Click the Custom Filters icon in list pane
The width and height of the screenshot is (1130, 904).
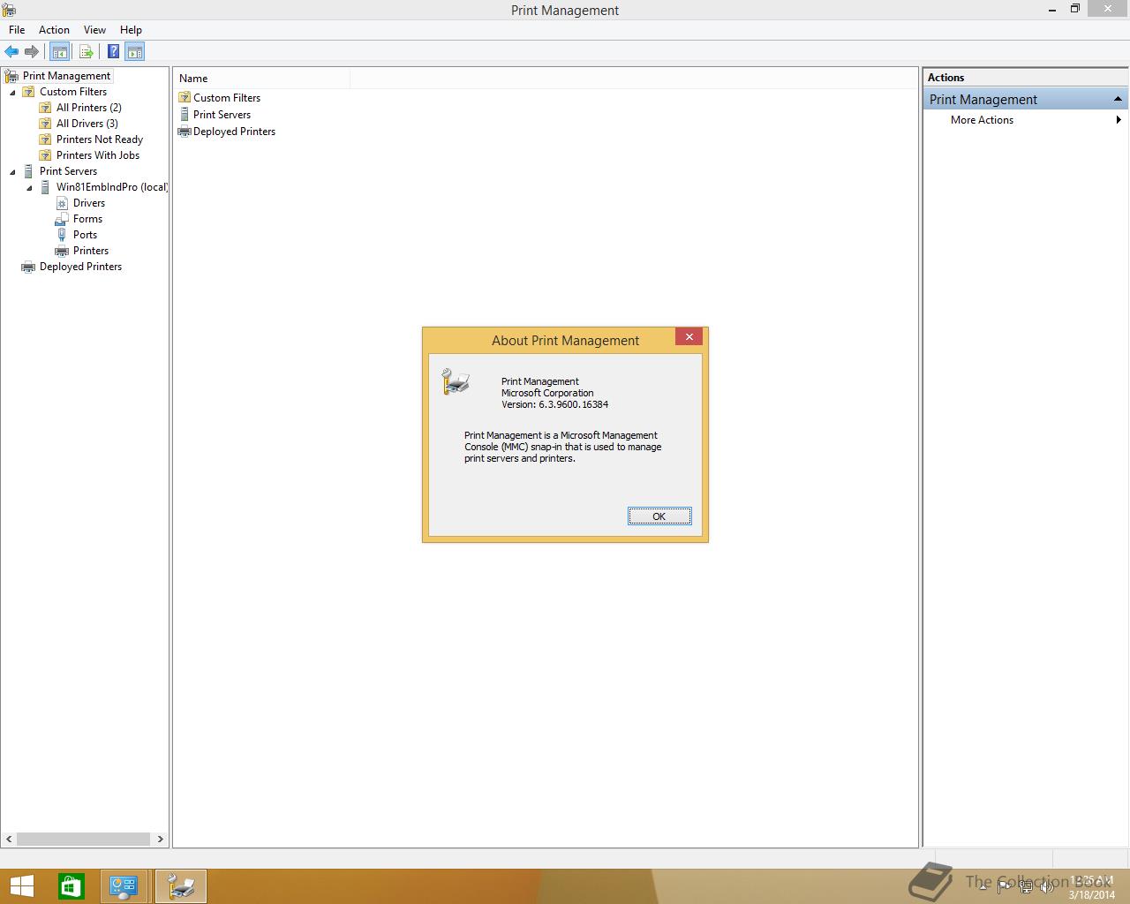tap(185, 98)
